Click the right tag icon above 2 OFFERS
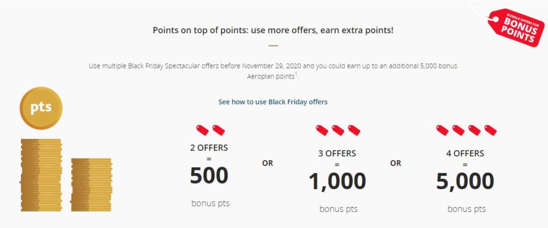This screenshot has height=228, width=548. click(x=218, y=130)
